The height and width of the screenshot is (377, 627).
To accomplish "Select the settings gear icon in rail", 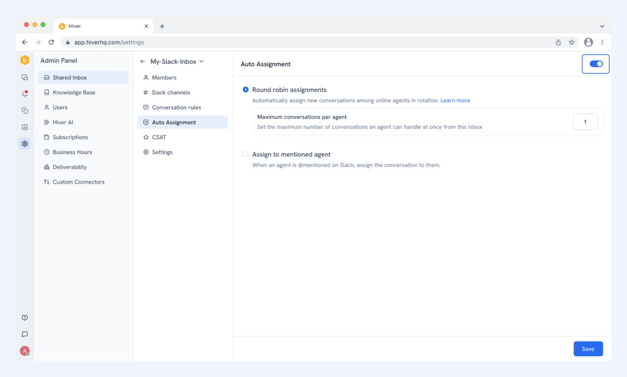I will pyautogui.click(x=24, y=143).
